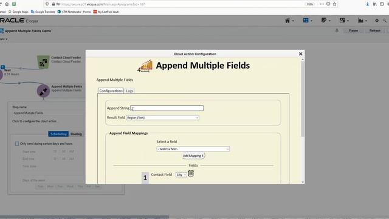Click to configure the cloud action link

point(35,121)
